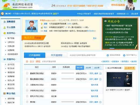Click the 财会书店 book icon

click(x=5, y=93)
